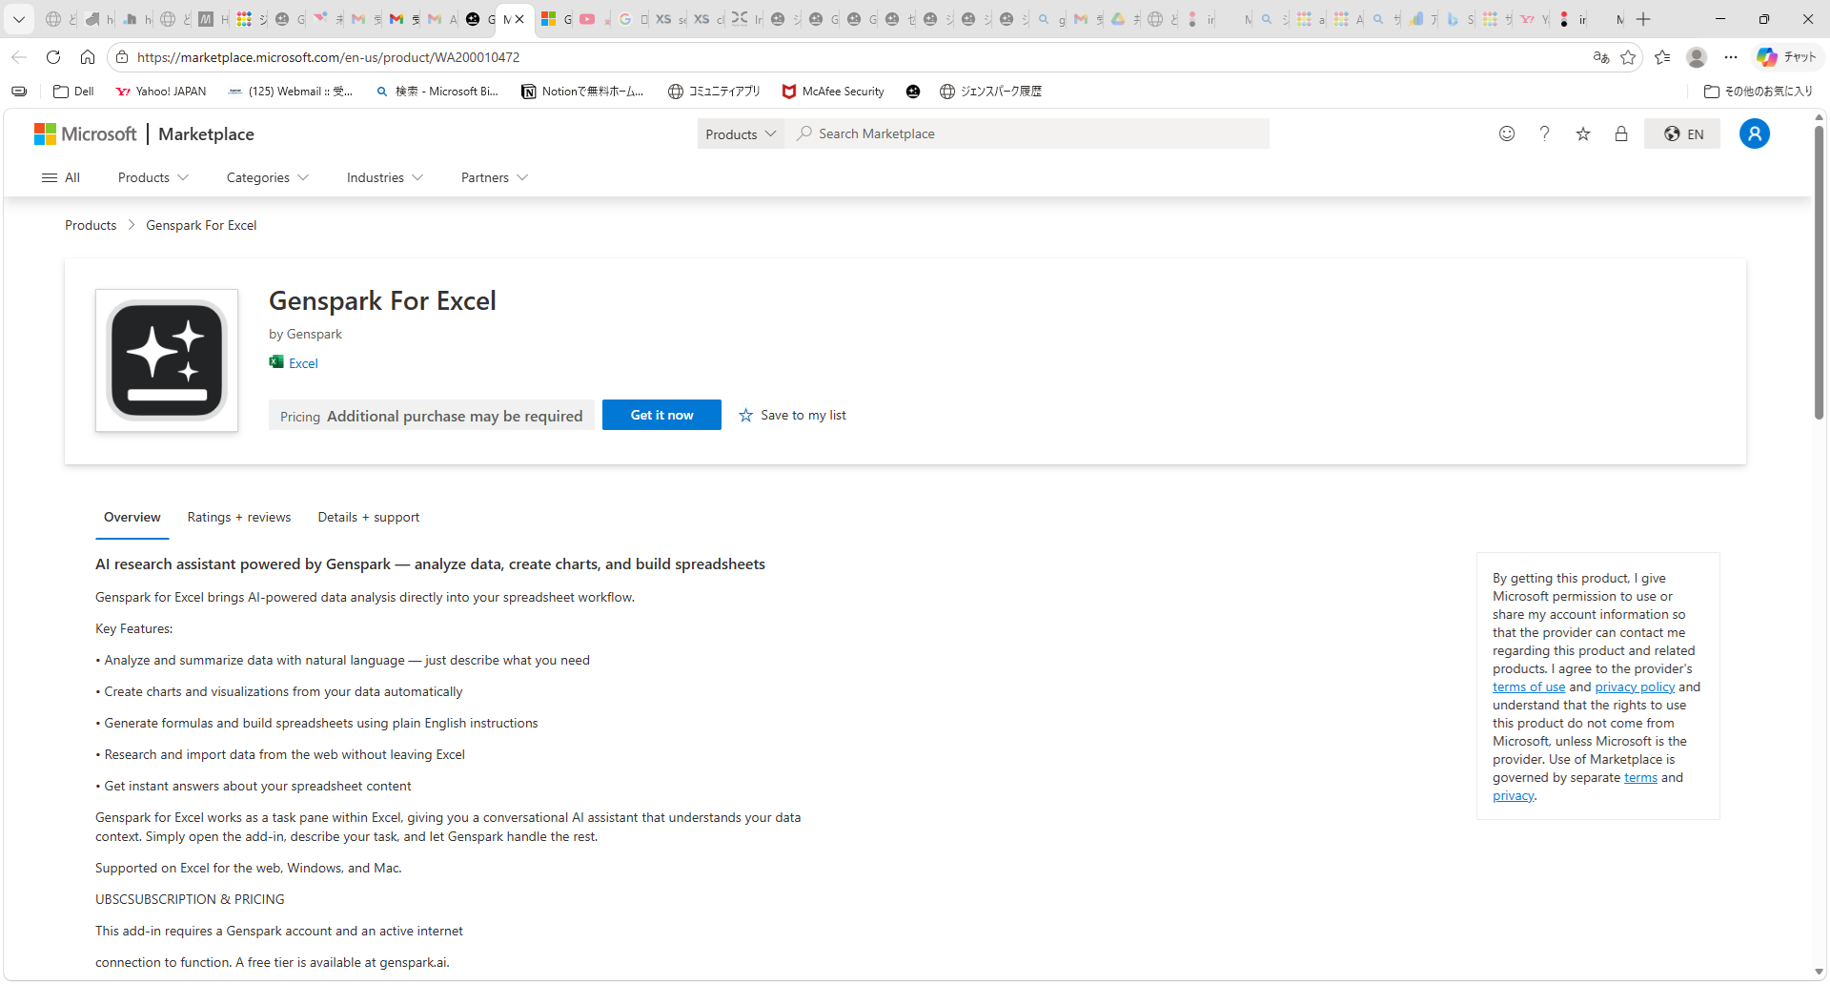Open McAfee Security from the favorites bar

[831, 92]
